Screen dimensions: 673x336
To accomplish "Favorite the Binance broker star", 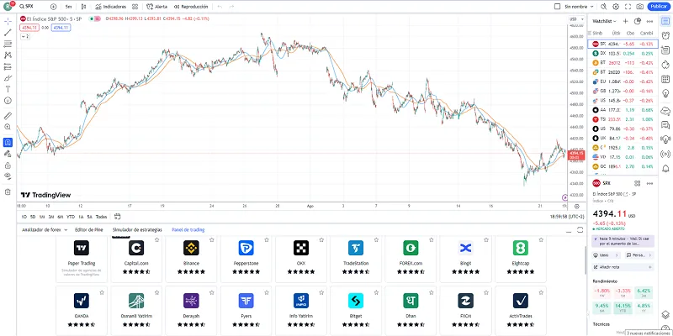I will click(x=212, y=240).
